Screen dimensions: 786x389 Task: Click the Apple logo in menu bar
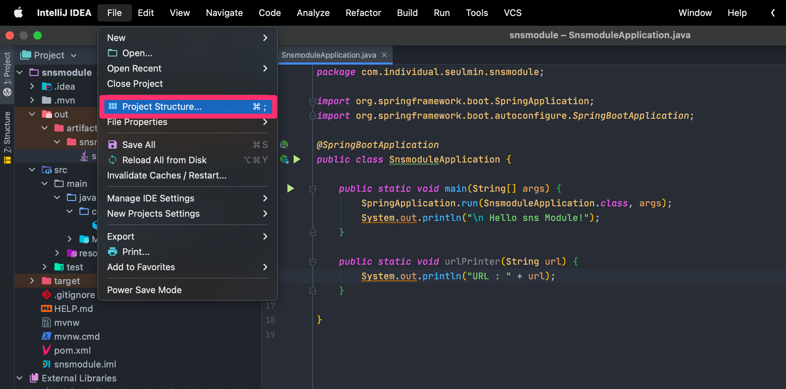(18, 13)
